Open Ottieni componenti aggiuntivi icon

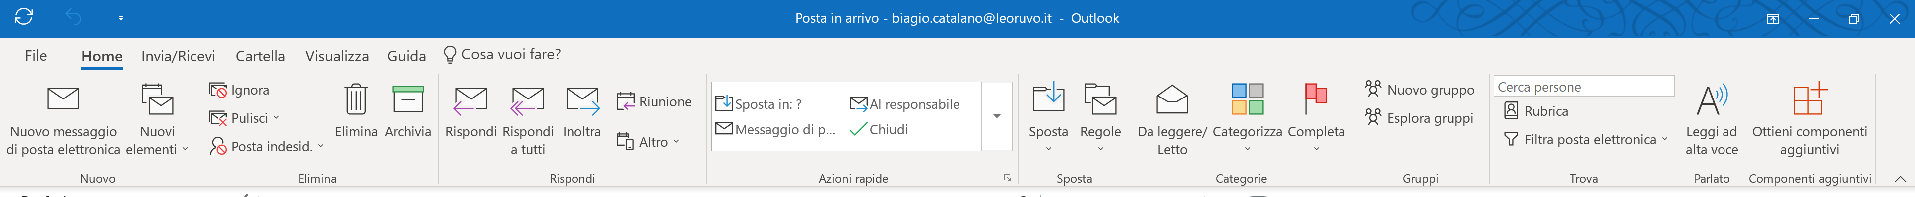[1809, 98]
